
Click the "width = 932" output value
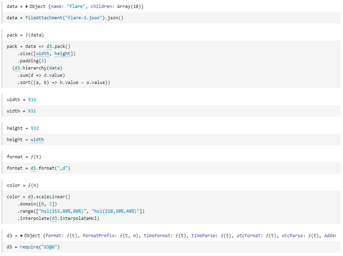click(x=32, y=100)
